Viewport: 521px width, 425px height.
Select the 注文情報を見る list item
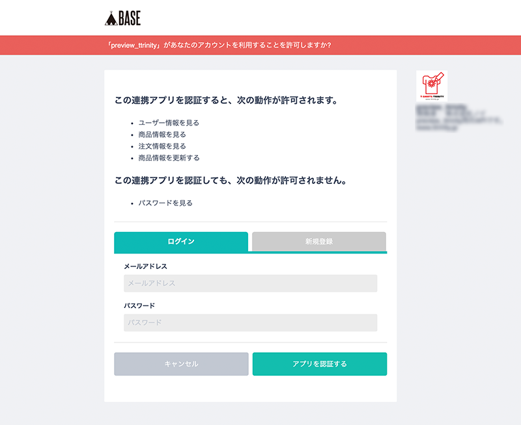(162, 146)
